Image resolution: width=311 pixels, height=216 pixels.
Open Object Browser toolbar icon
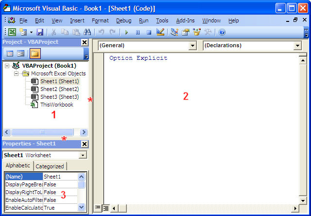pyautogui.click(x=197, y=32)
